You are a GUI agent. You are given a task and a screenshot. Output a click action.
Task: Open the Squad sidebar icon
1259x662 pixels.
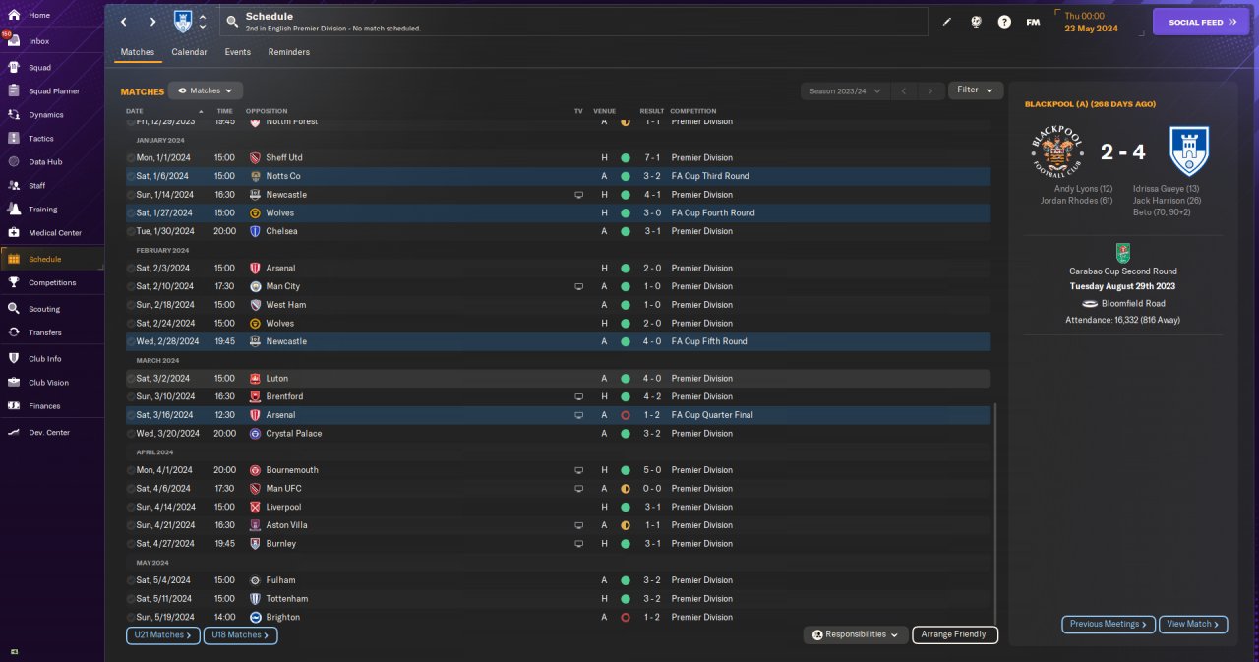14,68
